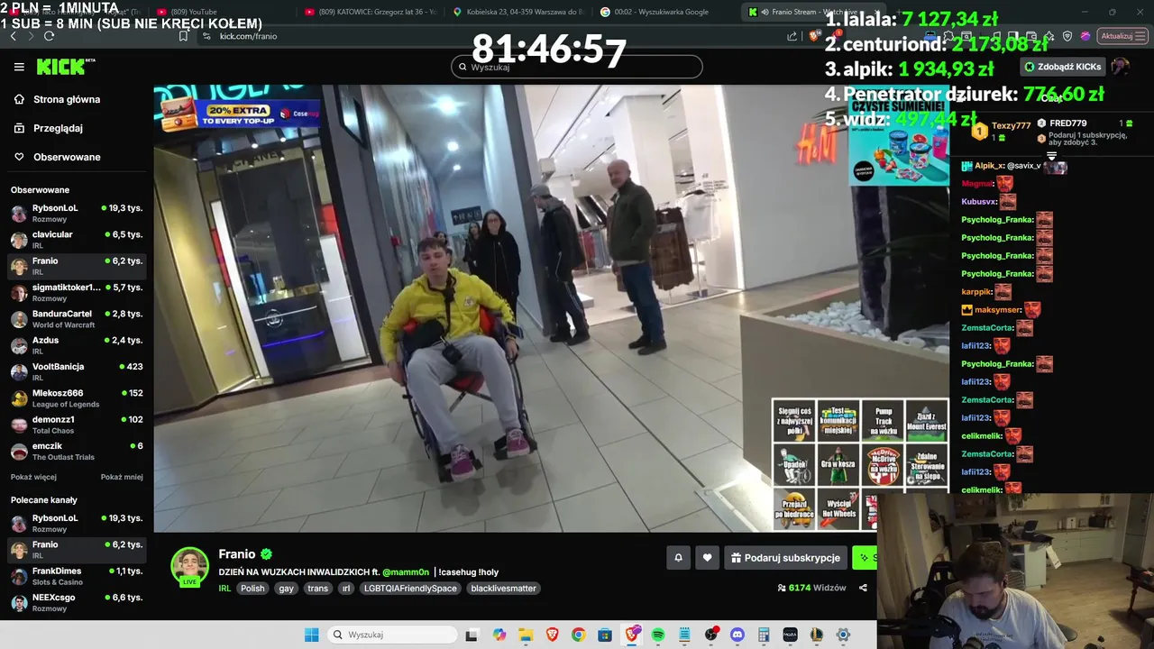
Task: Open the Settings gear on taskbar
Action: (843, 635)
